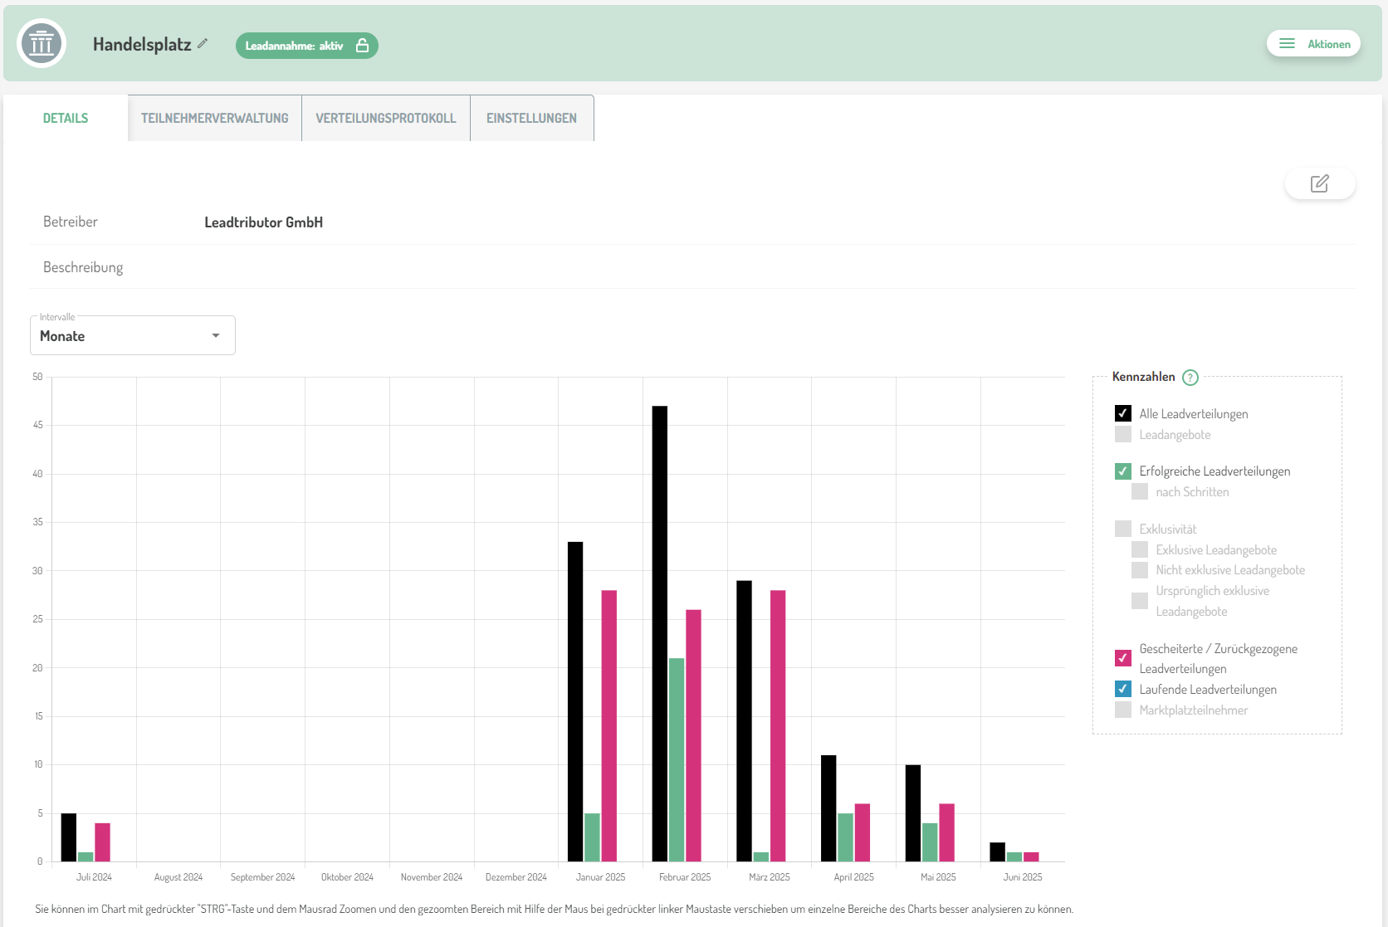Image resolution: width=1388 pixels, height=927 pixels.
Task: Enable the Exklusivität checkbox
Action: (1122, 529)
